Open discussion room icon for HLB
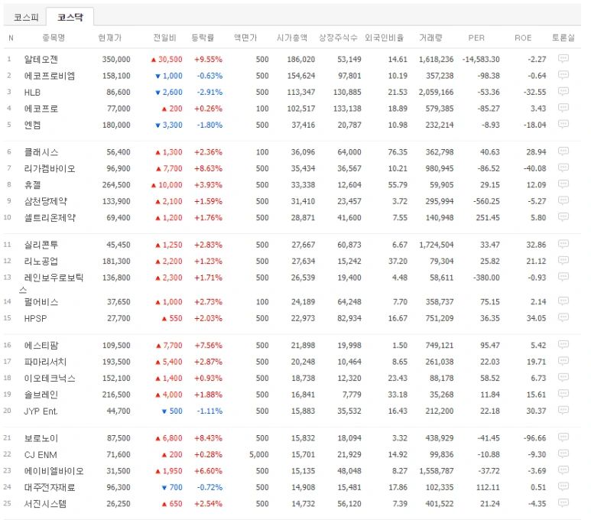Viewport: 591px width, 520px height. click(563, 91)
